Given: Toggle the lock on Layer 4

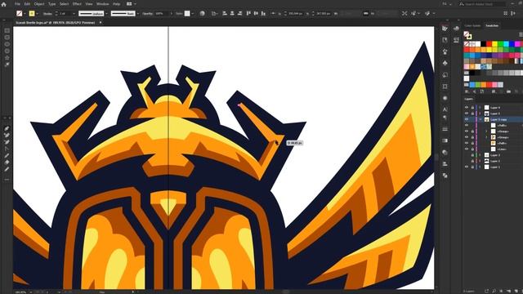Looking at the screenshot, I should point(472,107).
